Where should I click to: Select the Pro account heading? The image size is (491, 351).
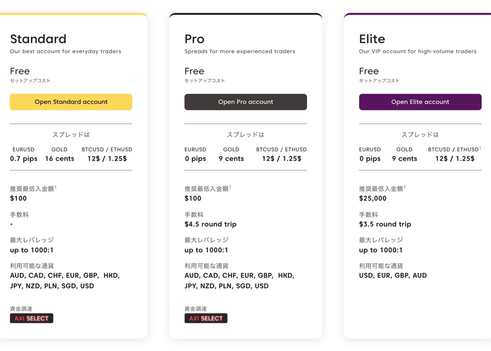[x=195, y=39]
